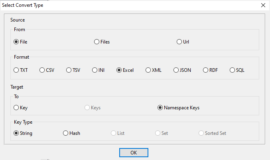Choose the TSV format radio button
This screenshot has width=270, height=160.
[69, 70]
